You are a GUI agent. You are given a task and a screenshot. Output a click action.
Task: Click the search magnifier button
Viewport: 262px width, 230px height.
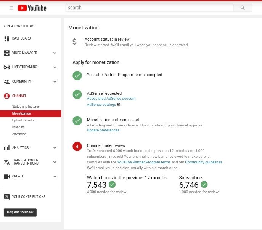point(243,8)
